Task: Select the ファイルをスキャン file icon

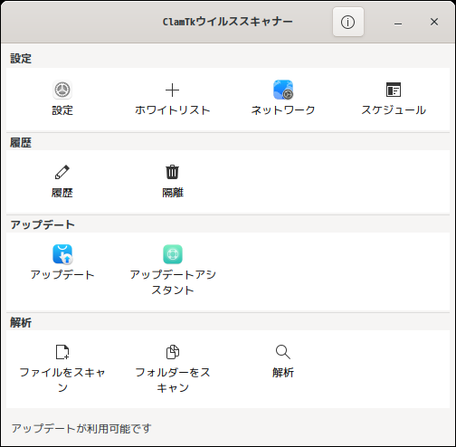Action: point(62,352)
